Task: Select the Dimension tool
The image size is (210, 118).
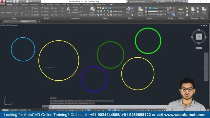Action: (x=75, y=10)
